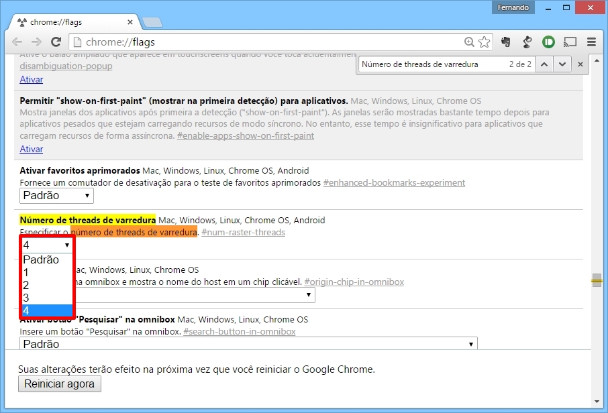Minimize the Chrome window
Image resolution: width=608 pixels, height=413 pixels.
click(548, 8)
